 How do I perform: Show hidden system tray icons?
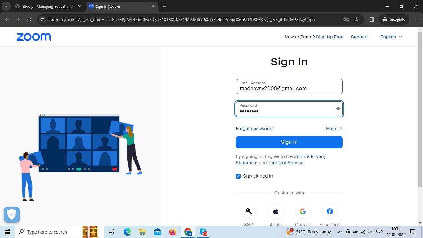340,232
